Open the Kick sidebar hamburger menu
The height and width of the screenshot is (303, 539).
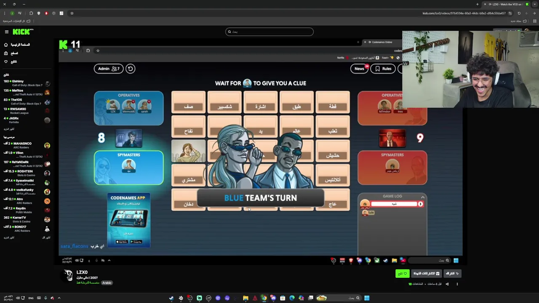point(6,32)
